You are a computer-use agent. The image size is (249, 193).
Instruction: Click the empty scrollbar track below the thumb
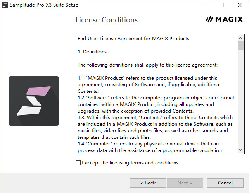240,101
